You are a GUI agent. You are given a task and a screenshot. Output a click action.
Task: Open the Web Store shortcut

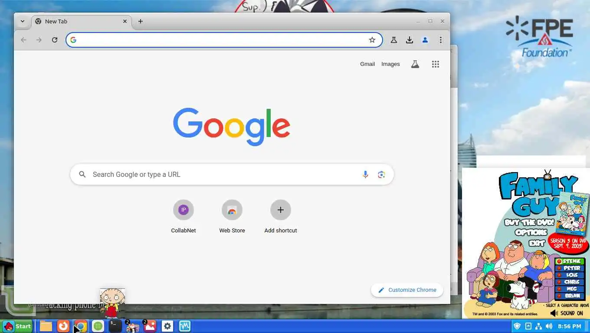coord(232,216)
